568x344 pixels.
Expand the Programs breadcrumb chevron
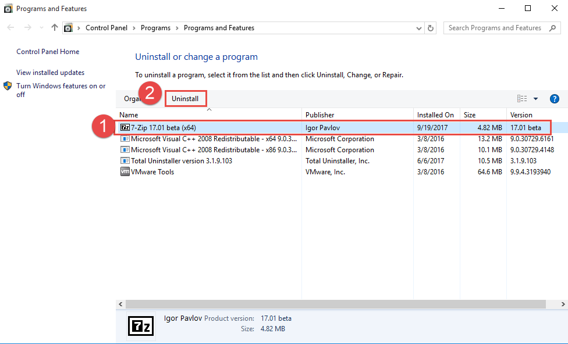tap(177, 27)
